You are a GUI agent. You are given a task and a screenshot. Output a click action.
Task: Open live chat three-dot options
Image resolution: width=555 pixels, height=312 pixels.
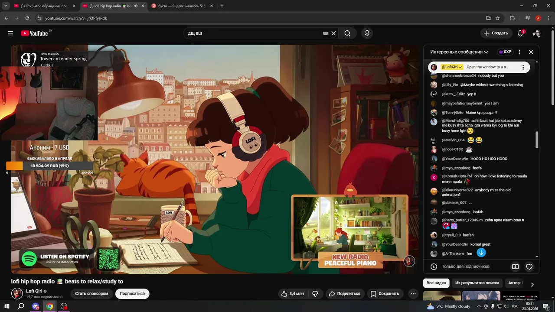(x=519, y=52)
